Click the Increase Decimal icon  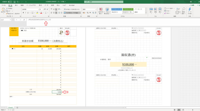[x=93, y=13]
